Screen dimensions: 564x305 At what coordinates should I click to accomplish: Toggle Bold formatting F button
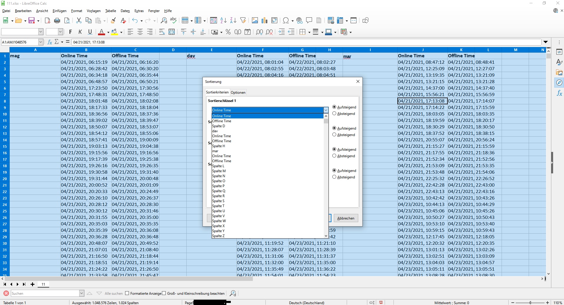pos(70,32)
